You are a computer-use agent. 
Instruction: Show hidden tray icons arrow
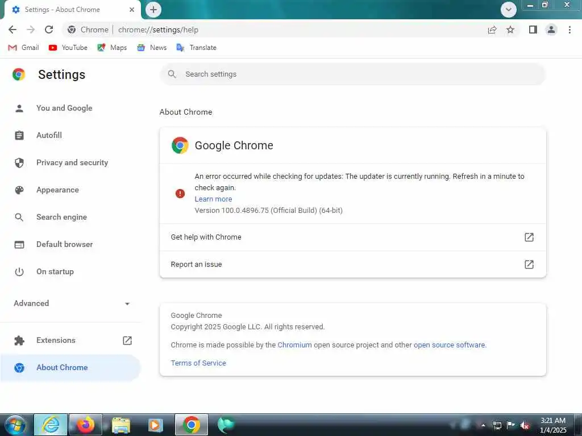point(483,425)
